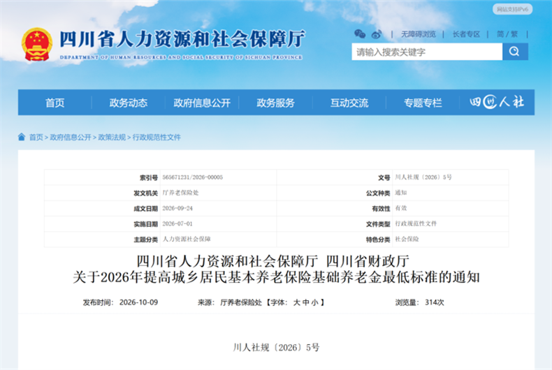Image resolution: width=552 pixels, height=370 pixels.
Task: Click 政府信息公开 in the breadcrumb
Action: [x=71, y=137]
